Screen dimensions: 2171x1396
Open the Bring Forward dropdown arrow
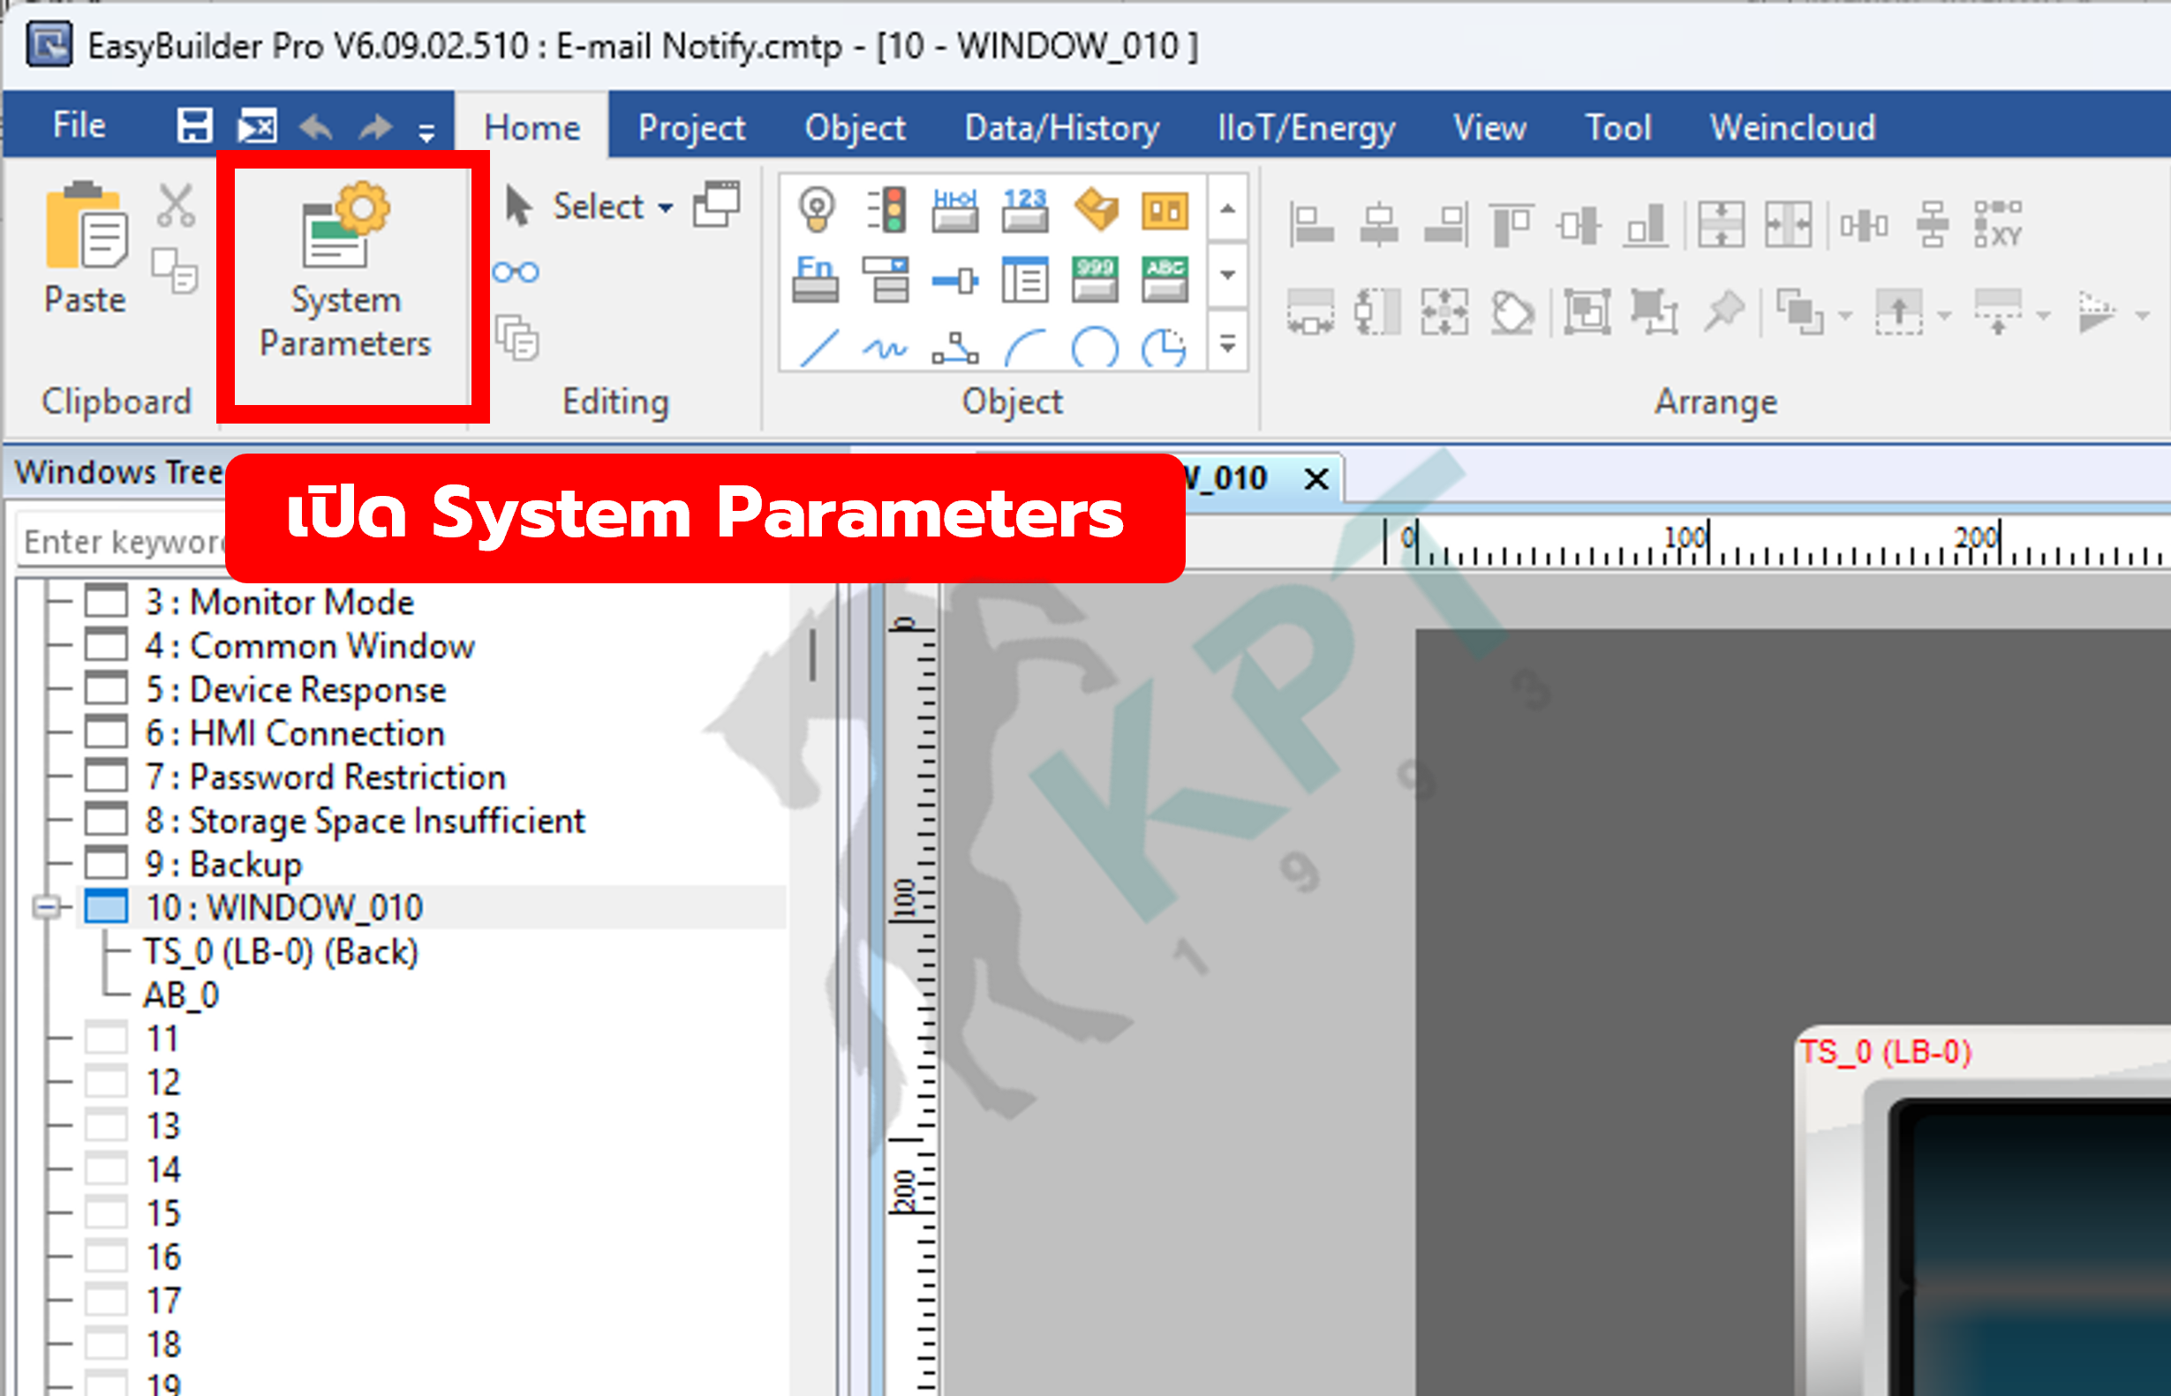click(x=1944, y=315)
